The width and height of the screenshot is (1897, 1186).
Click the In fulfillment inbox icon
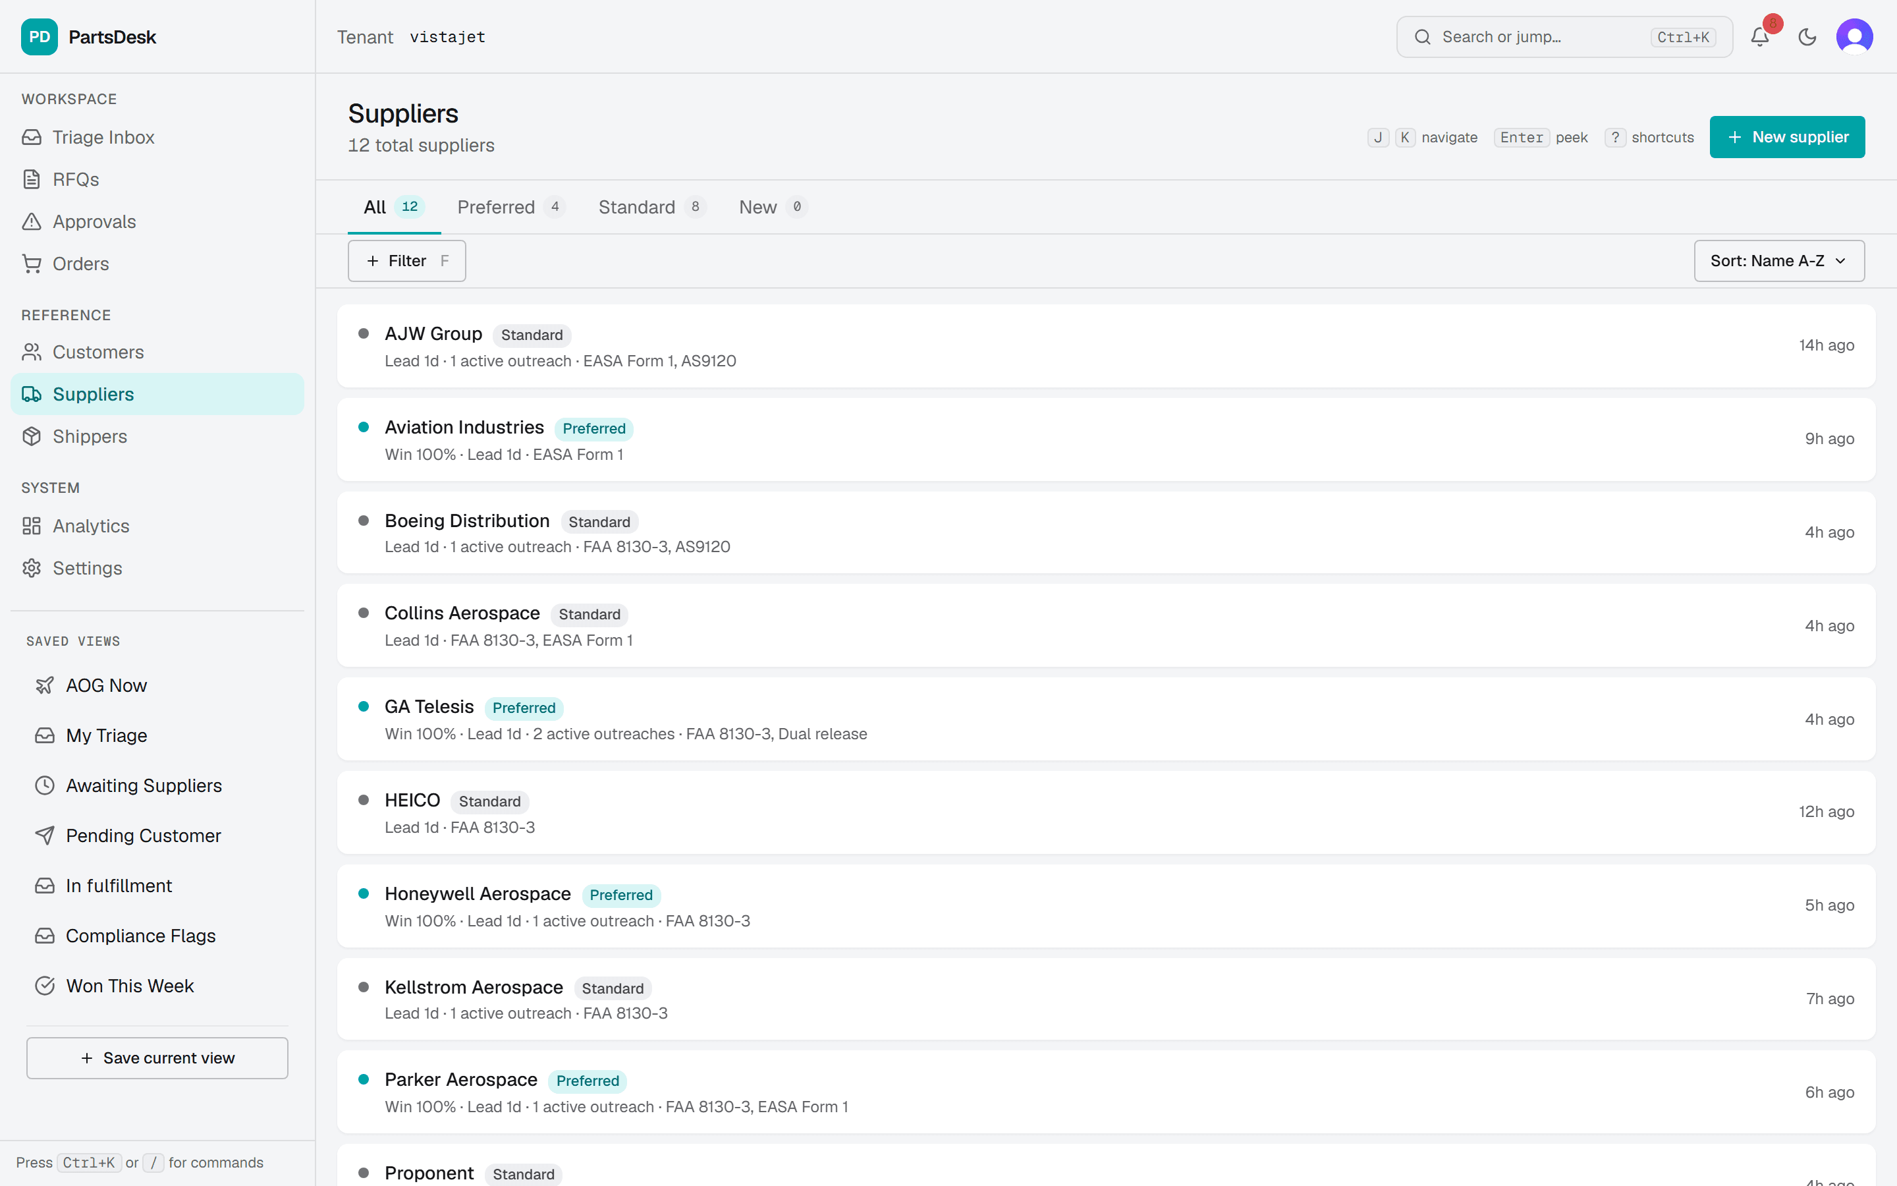click(x=45, y=886)
